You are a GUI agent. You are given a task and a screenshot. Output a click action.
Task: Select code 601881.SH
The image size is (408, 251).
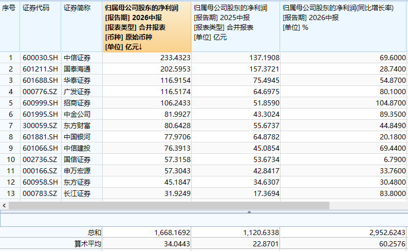[40, 137]
